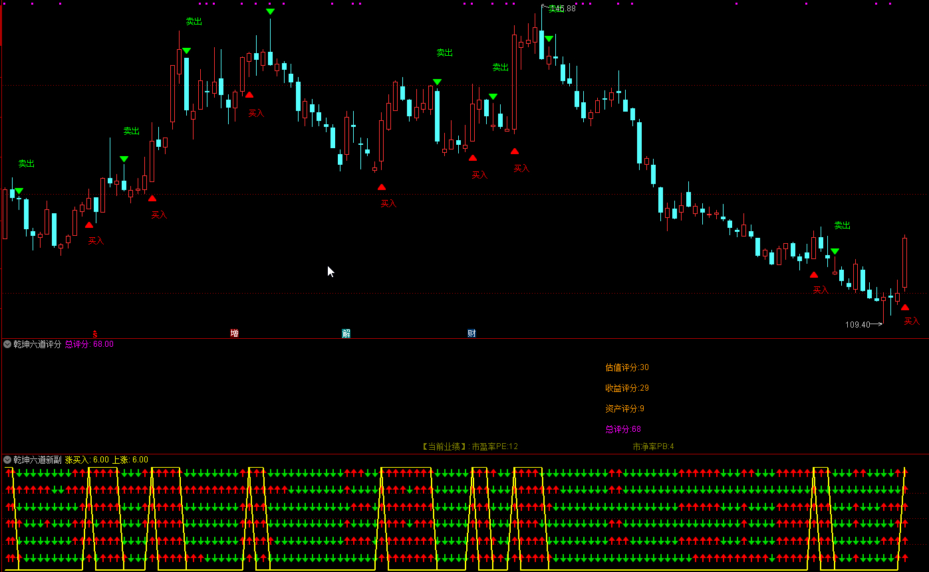Click the 估值评分:30 score text
The width and height of the screenshot is (929, 572).
click(627, 367)
